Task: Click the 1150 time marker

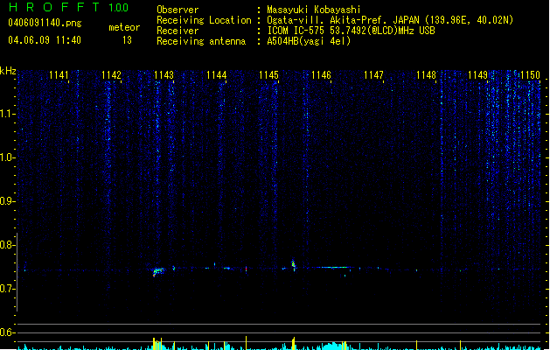Action: pyautogui.click(x=530, y=75)
